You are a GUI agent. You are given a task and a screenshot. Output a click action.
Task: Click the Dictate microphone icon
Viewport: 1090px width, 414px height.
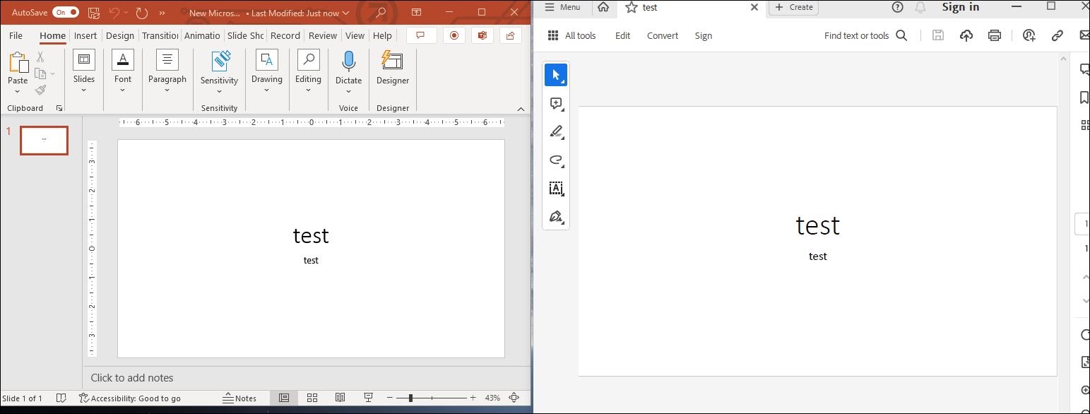tap(348, 61)
